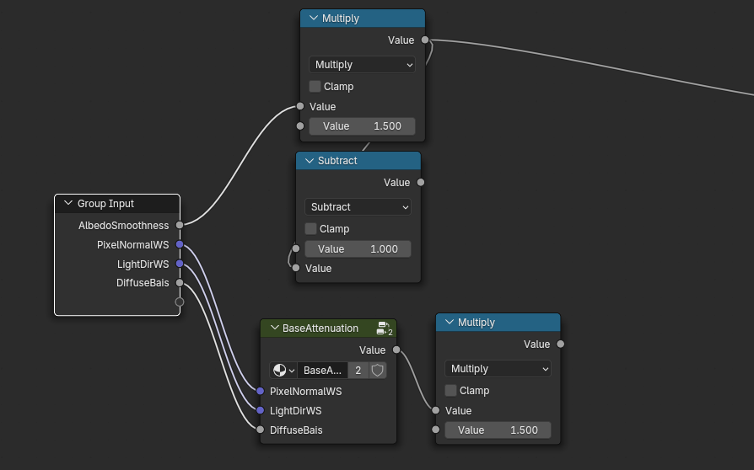Click the Subtract node's Value output socket
Viewport: 754px width, 470px height.
coord(421,182)
